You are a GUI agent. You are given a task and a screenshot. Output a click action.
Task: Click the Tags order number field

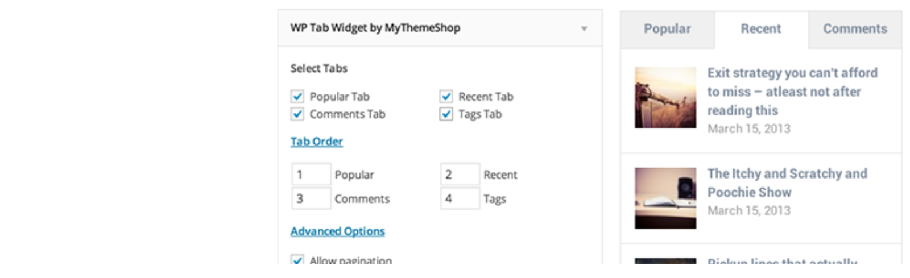tap(460, 198)
